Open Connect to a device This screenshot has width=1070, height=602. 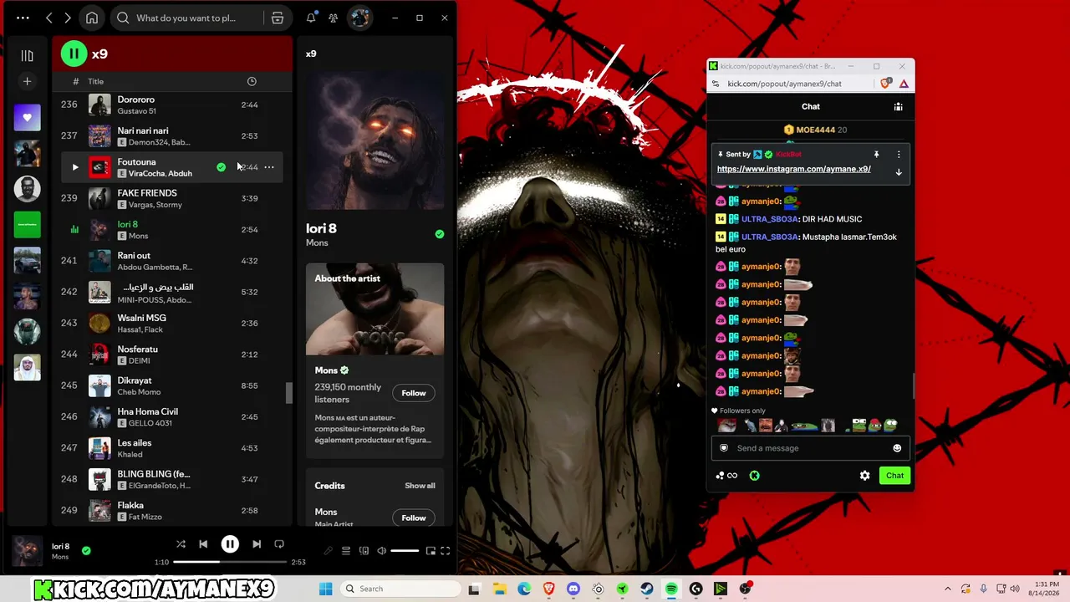[364, 551]
